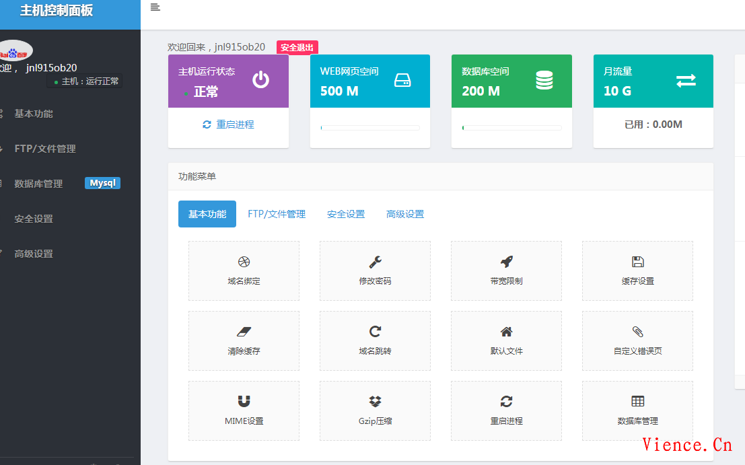Click the 修改密码 wrench icon
This screenshot has height=465, width=745.
coord(375,262)
